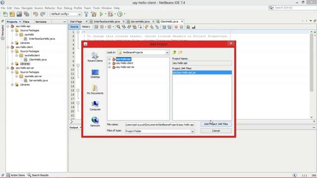
Task: Switch to the Files tab
Action: pos(26,22)
